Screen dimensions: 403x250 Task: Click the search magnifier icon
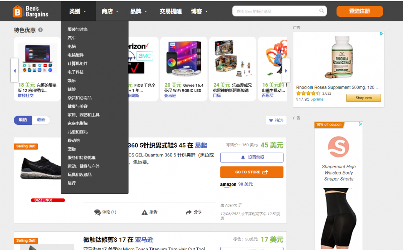[322, 11]
